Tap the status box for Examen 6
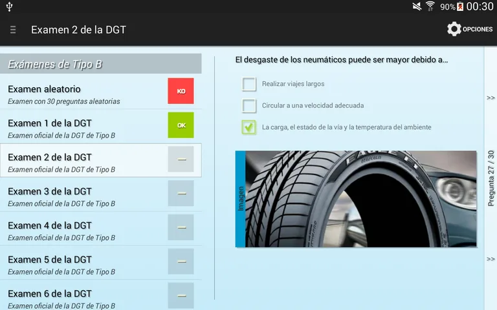This screenshot has height=310, width=497. (x=181, y=295)
